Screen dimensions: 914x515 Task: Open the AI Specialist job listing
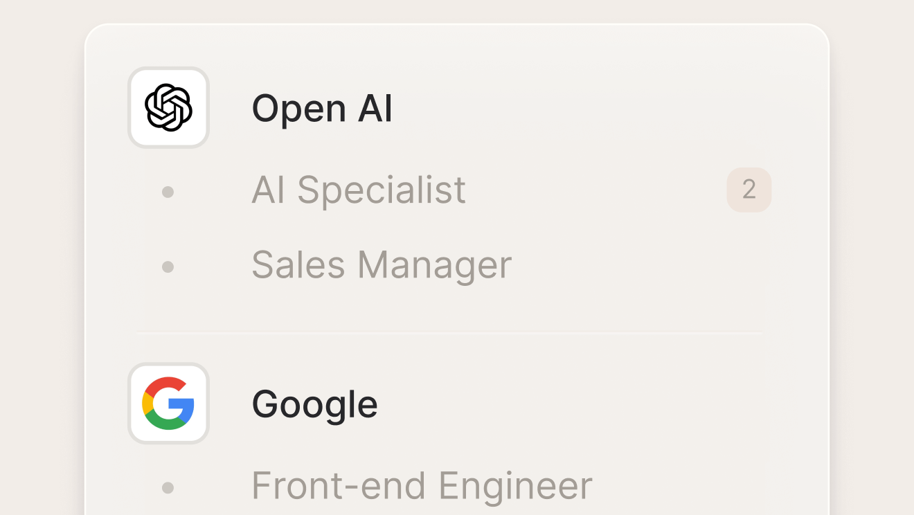point(359,190)
